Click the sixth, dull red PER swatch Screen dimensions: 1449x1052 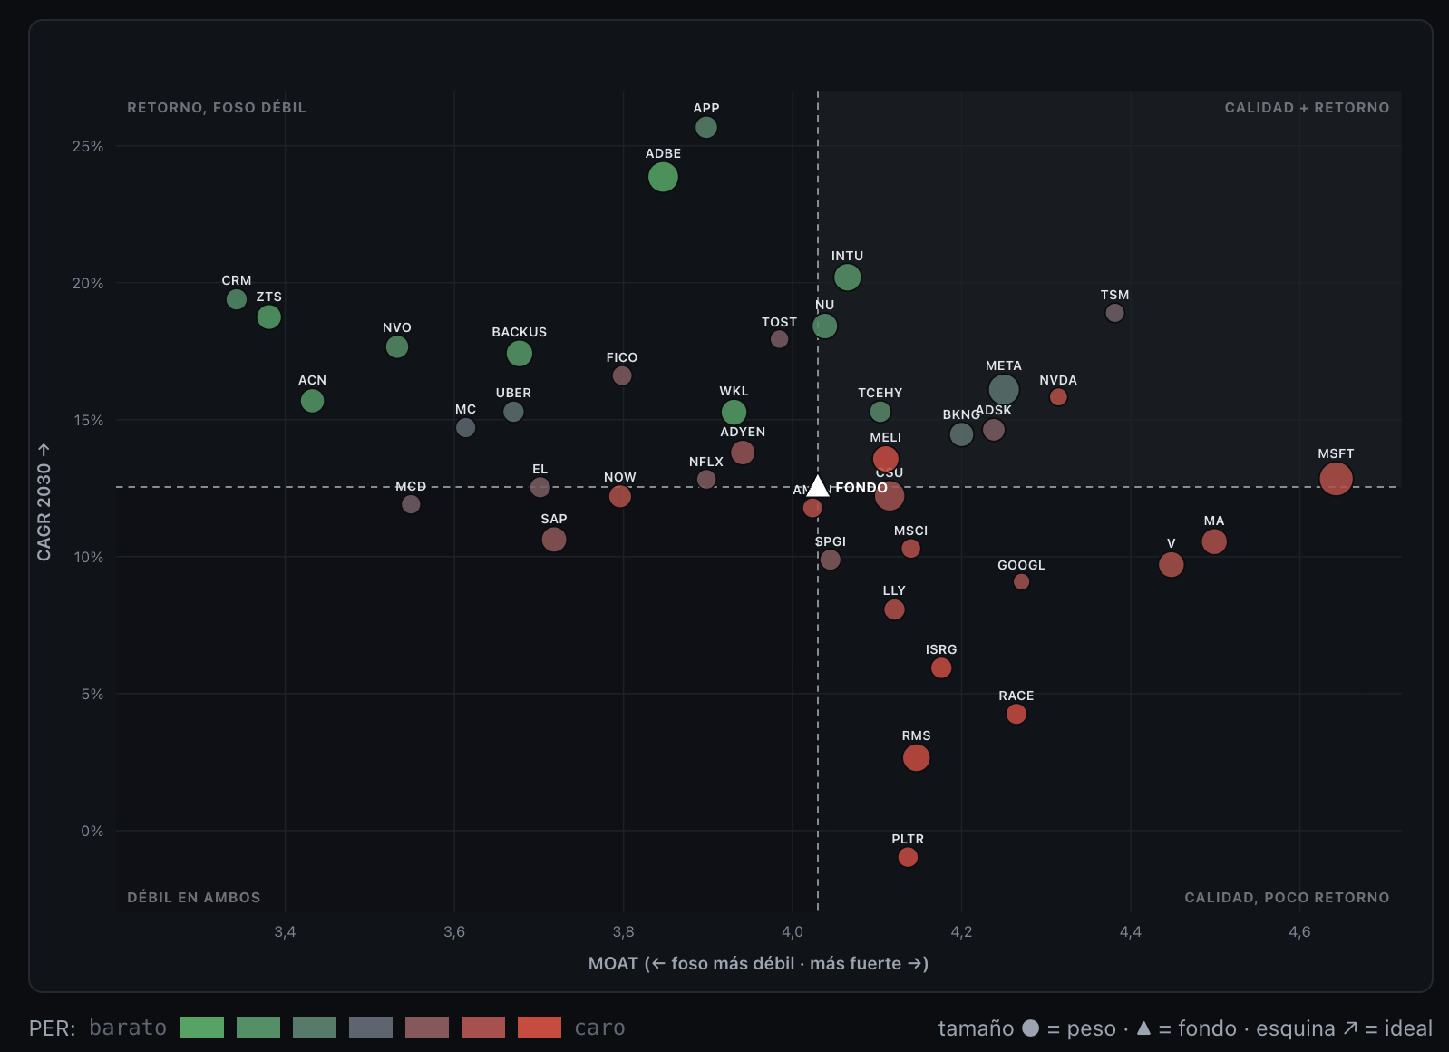tap(483, 1028)
